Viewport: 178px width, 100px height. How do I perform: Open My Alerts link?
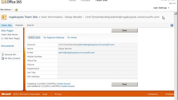tap(72, 37)
